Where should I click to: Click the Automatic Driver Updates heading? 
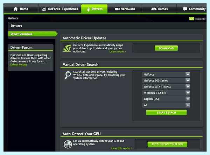coord(84,38)
